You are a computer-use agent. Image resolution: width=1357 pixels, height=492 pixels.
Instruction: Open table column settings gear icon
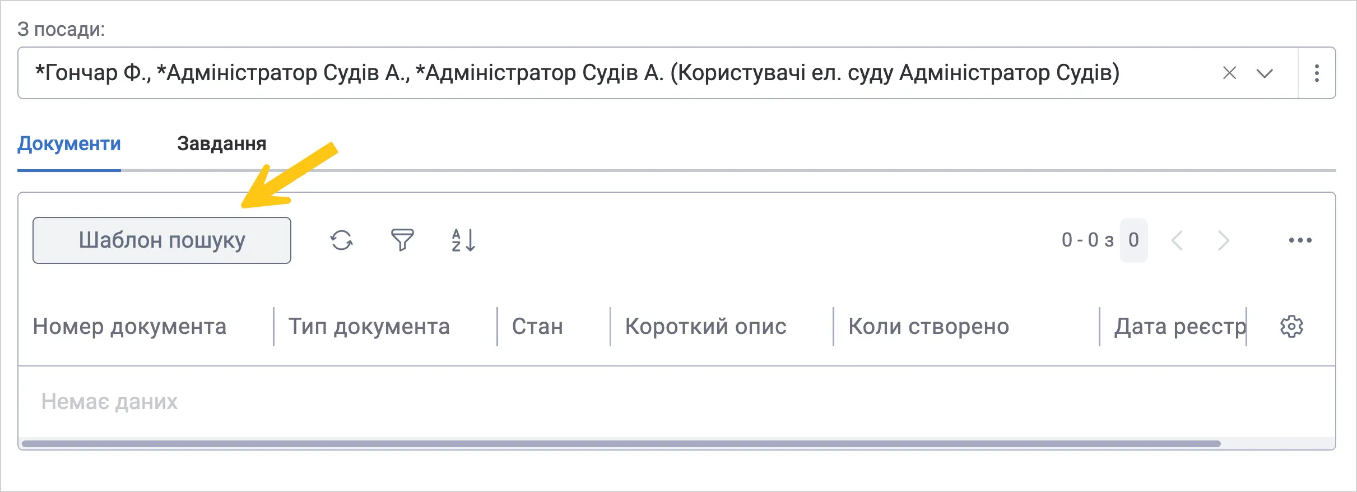click(x=1292, y=326)
